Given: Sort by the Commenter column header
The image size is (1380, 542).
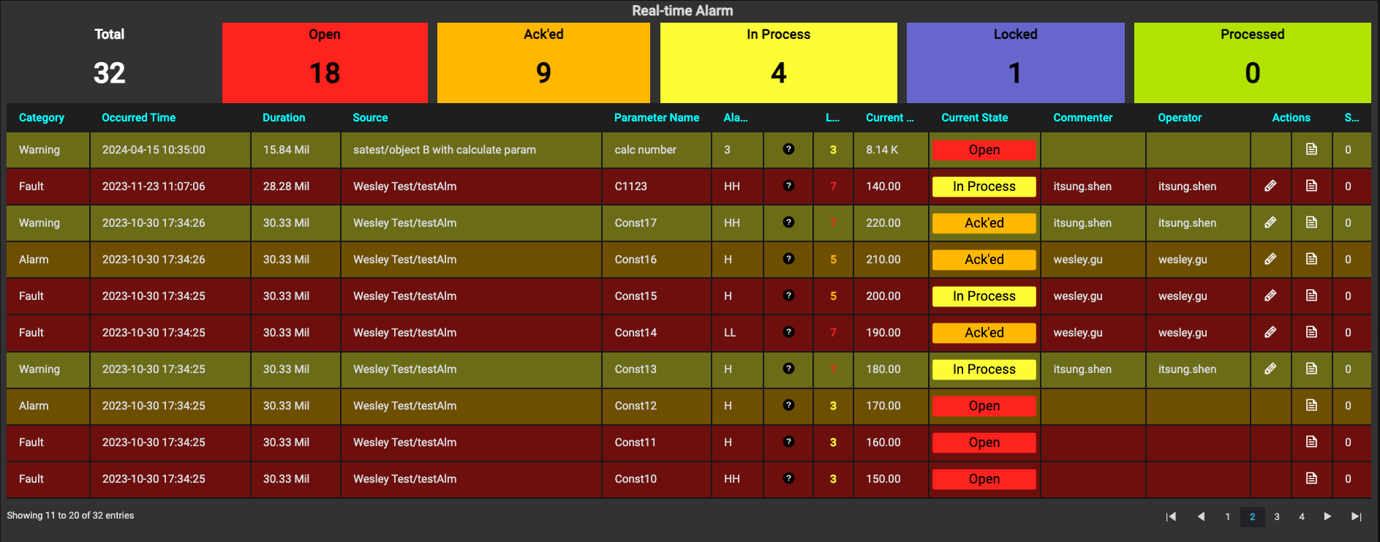Looking at the screenshot, I should coord(1082,118).
